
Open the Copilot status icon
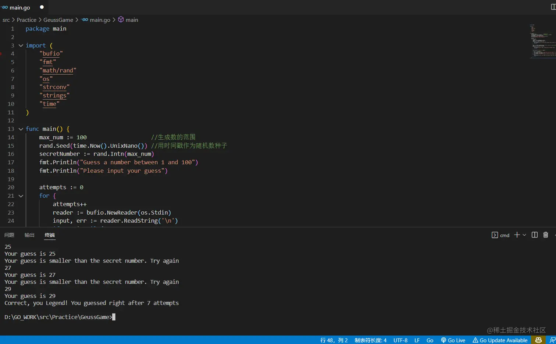(x=538, y=340)
